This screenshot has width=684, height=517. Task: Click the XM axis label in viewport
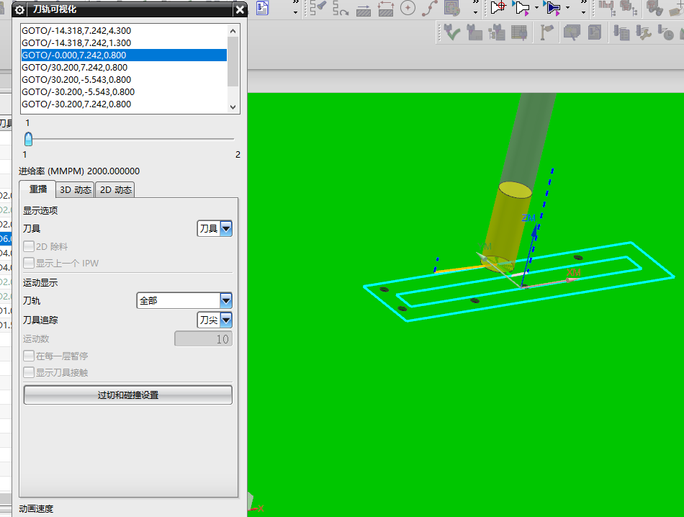pos(573,273)
